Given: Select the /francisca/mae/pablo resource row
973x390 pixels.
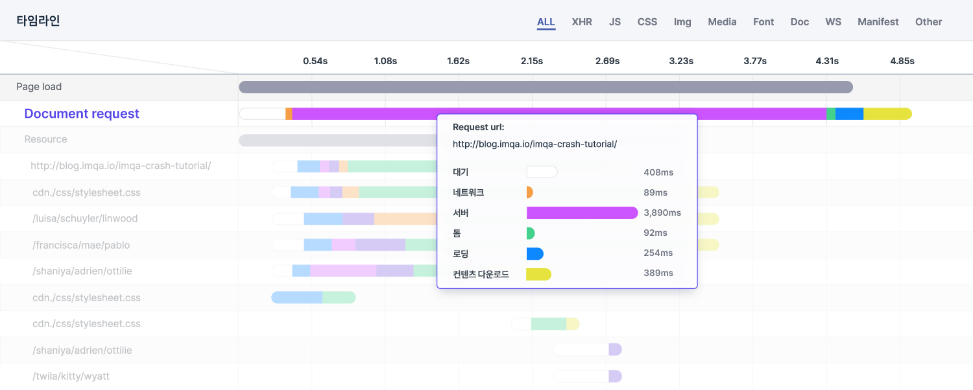Looking at the screenshot, I should 81,246.
